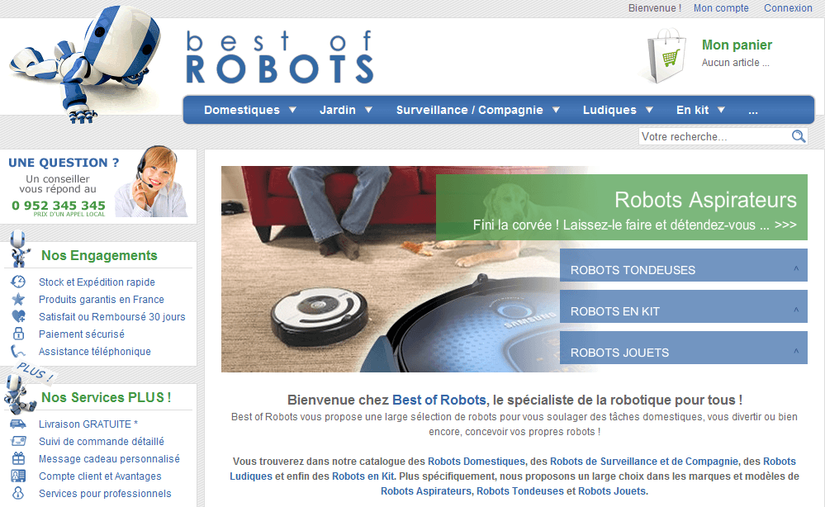The height and width of the screenshot is (507, 825).
Task: Click the robot vacuum slideshow image
Action: (x=391, y=268)
